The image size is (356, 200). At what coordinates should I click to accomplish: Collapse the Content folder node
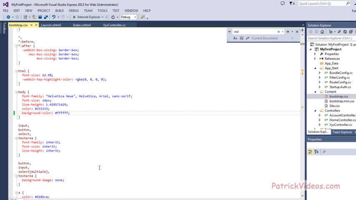point(315,92)
